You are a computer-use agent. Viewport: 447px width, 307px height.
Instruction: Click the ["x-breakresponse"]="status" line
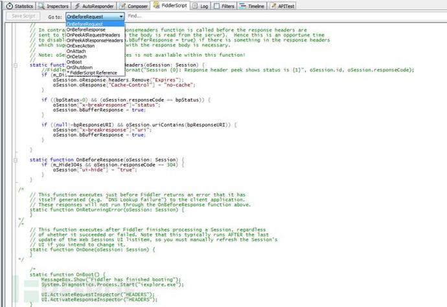107,105
